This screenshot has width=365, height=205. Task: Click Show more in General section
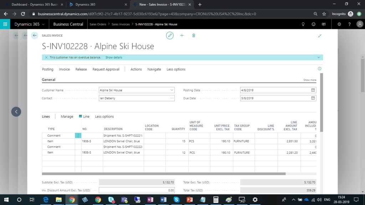click(309, 80)
